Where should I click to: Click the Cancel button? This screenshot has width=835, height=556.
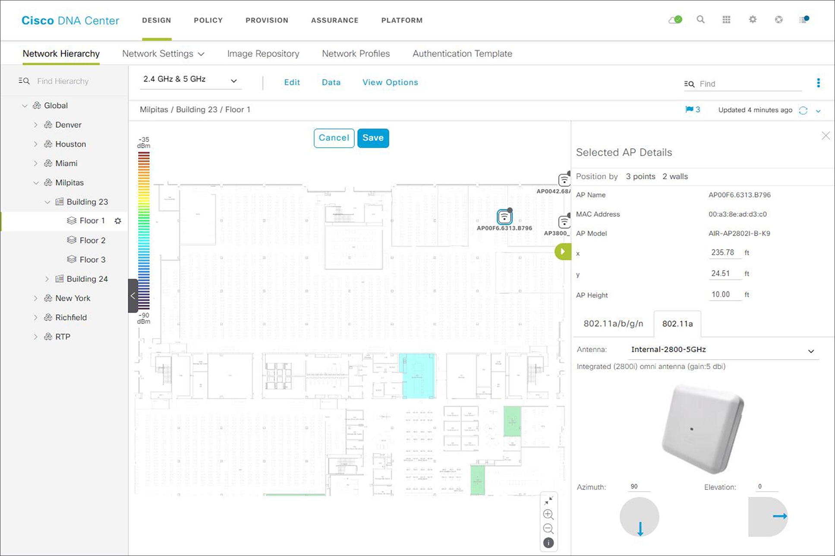pos(334,138)
